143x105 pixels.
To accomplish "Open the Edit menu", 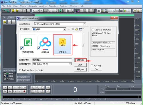I will pyautogui.click(x=9, y=6).
